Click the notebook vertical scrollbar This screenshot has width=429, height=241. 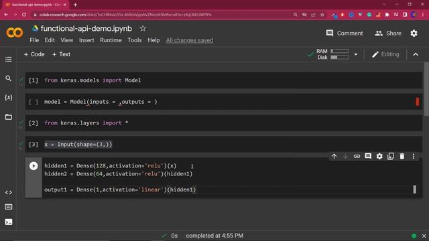(x=426, y=89)
